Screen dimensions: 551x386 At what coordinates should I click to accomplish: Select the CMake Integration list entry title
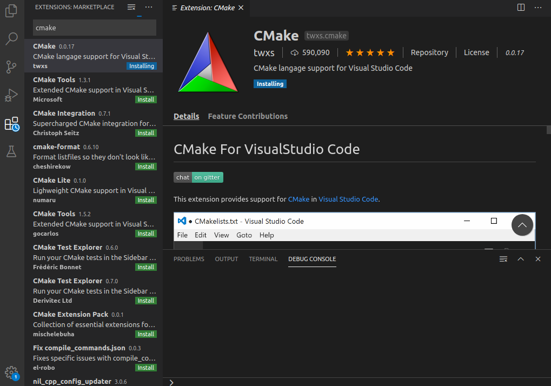(64, 114)
